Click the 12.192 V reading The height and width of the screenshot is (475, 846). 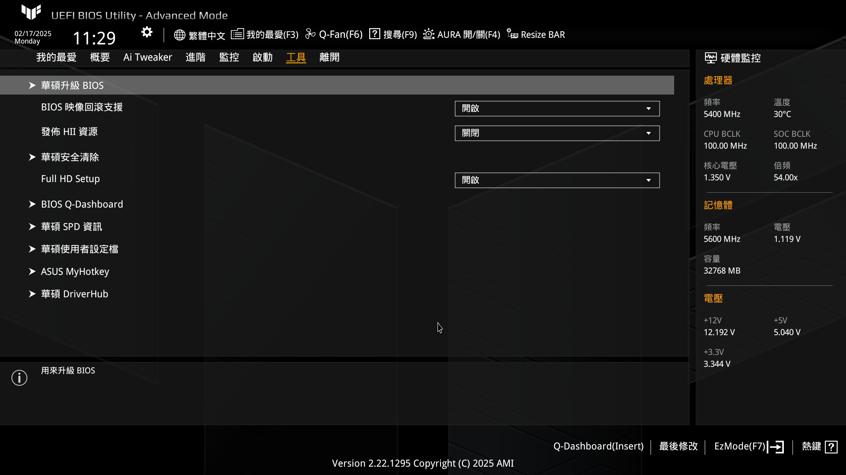tap(719, 332)
